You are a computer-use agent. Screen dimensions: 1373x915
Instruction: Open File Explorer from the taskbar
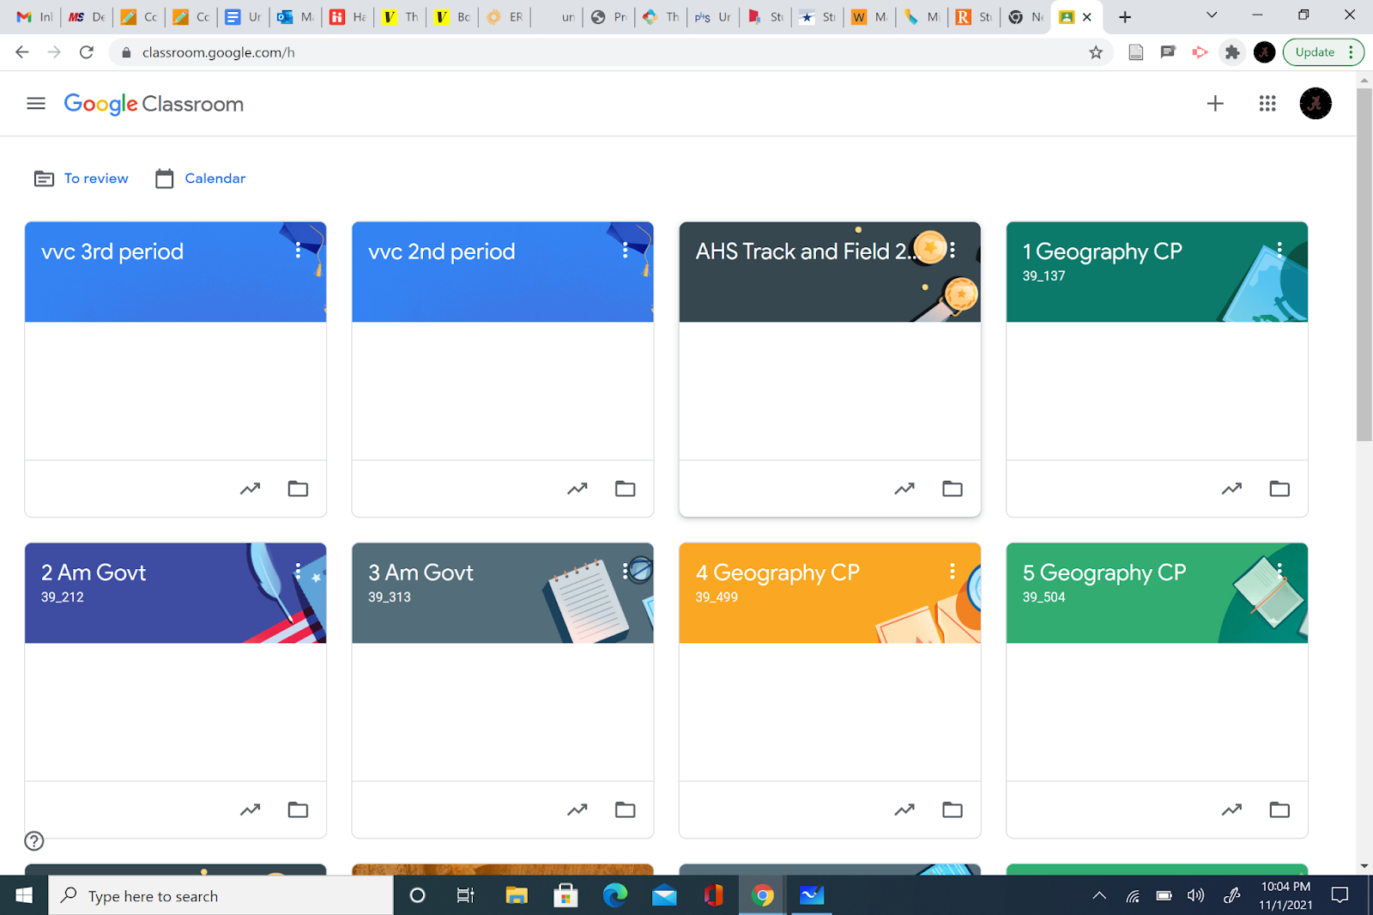pos(517,895)
